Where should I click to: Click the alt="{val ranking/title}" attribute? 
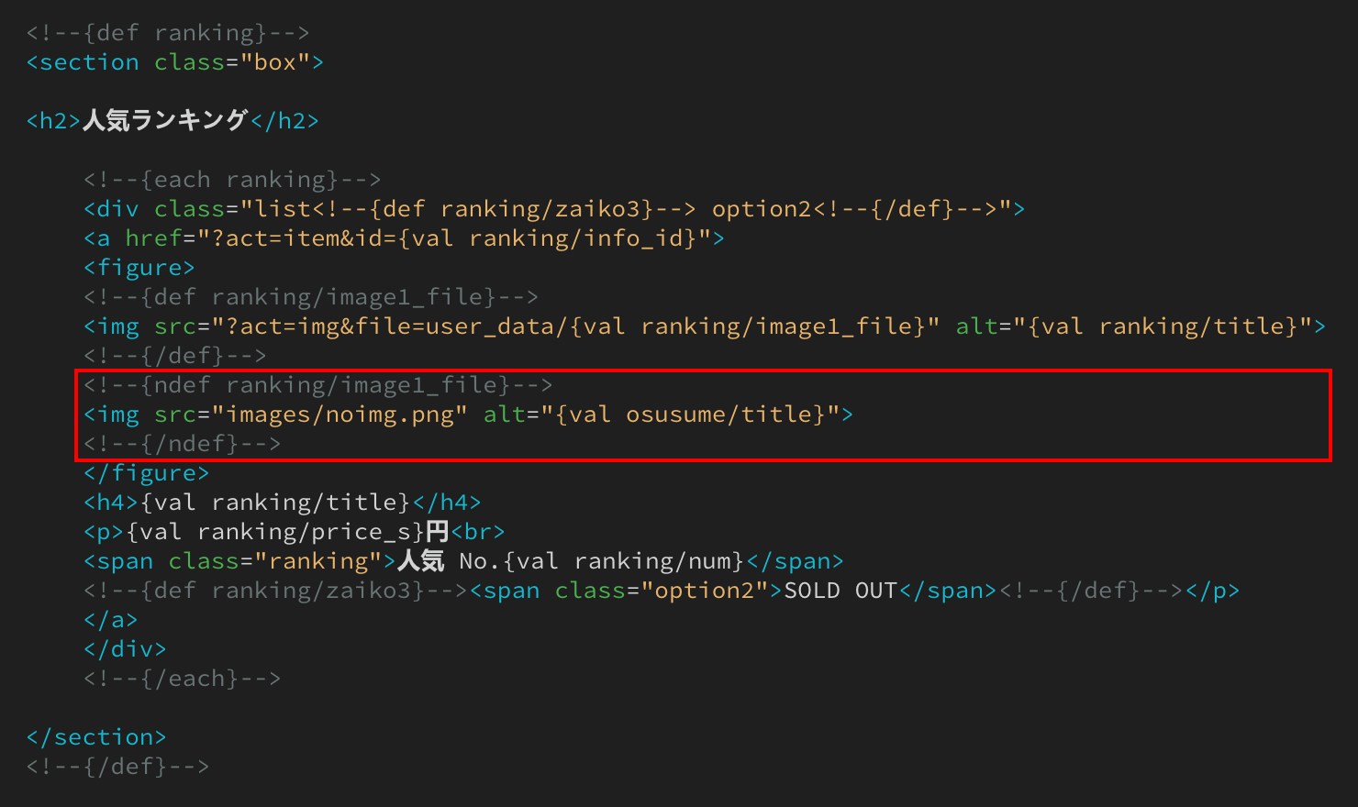[1134, 326]
